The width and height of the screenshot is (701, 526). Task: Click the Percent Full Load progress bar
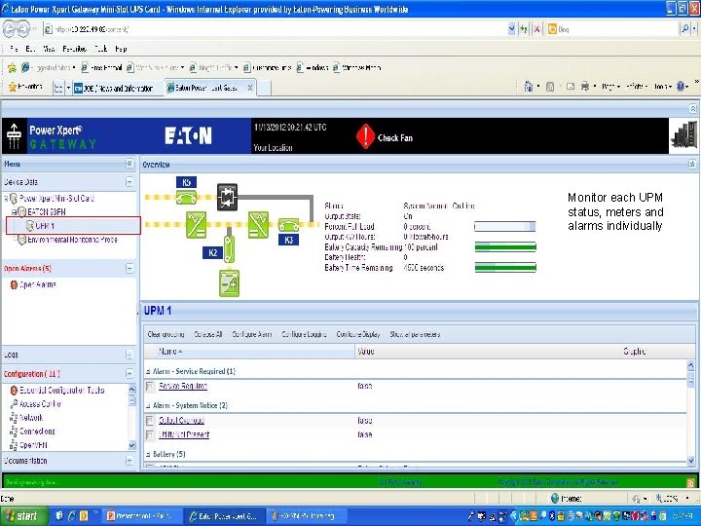pyautogui.click(x=504, y=227)
